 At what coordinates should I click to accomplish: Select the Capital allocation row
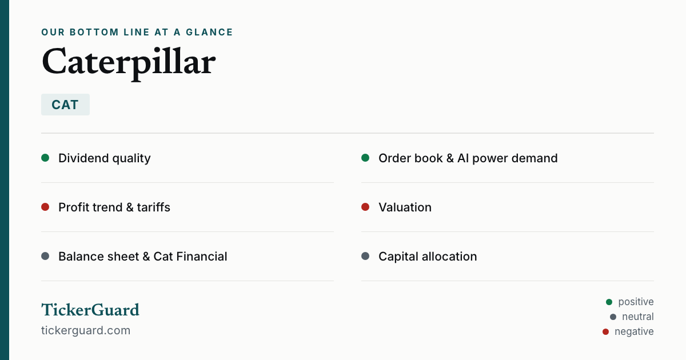[508, 257]
